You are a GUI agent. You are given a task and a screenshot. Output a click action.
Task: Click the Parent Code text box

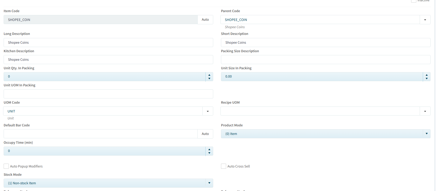pos(320,20)
